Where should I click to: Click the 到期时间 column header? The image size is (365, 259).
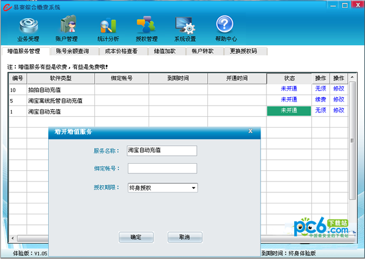pos(179,78)
